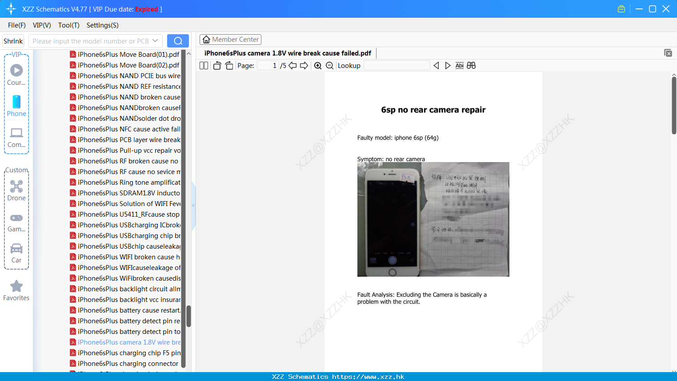Click the blue search button
The height and width of the screenshot is (381, 677).
178,41
